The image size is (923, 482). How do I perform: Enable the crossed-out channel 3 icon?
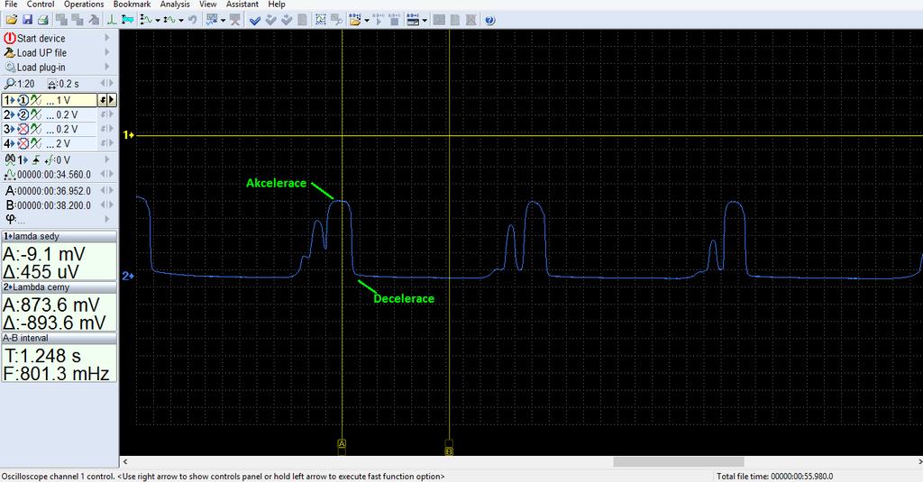click(x=23, y=129)
